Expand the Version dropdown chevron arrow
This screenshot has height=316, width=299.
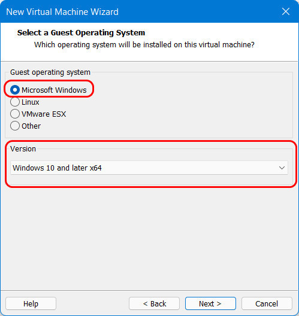pyautogui.click(x=282, y=168)
